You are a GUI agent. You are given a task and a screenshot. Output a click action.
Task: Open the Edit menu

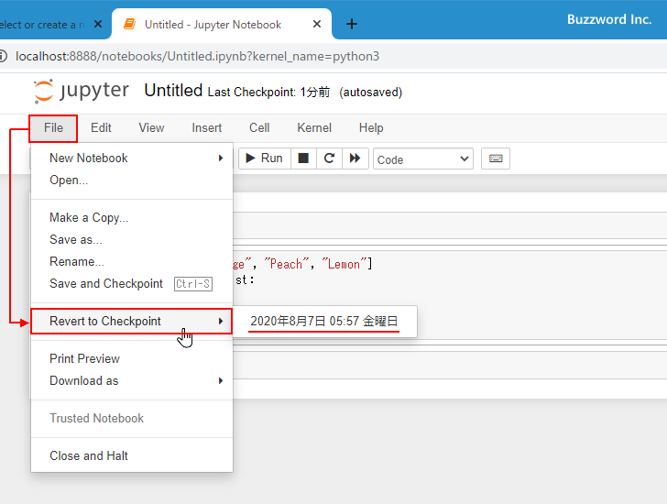pyautogui.click(x=101, y=128)
